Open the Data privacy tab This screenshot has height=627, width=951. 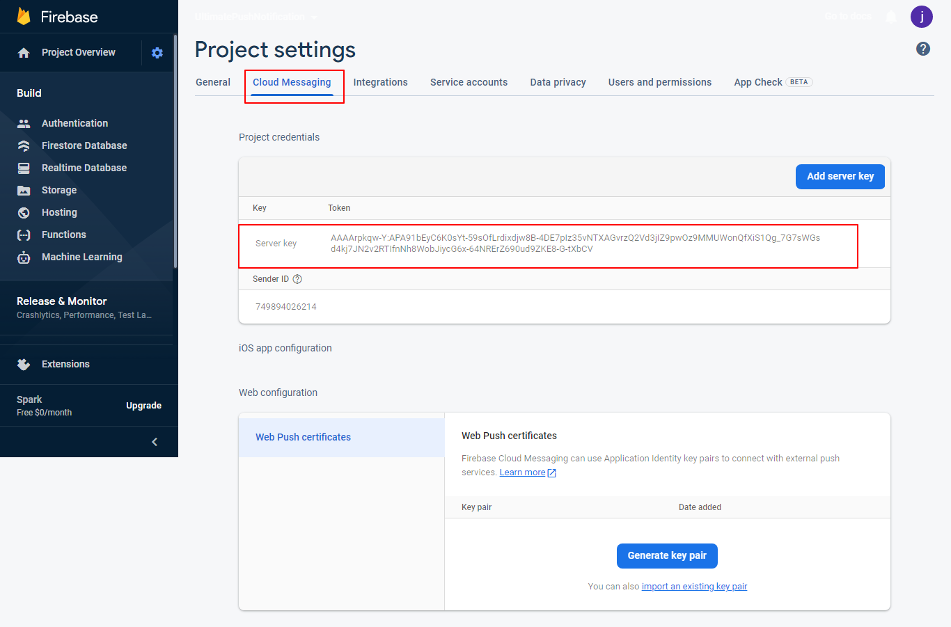point(558,82)
